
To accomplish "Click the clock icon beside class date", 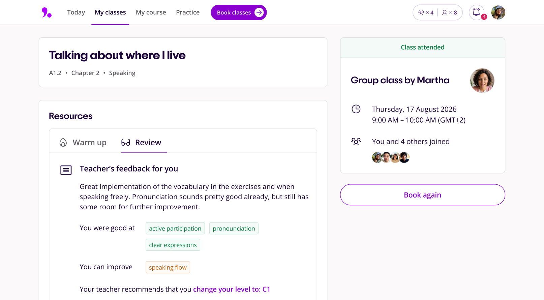I will [356, 109].
